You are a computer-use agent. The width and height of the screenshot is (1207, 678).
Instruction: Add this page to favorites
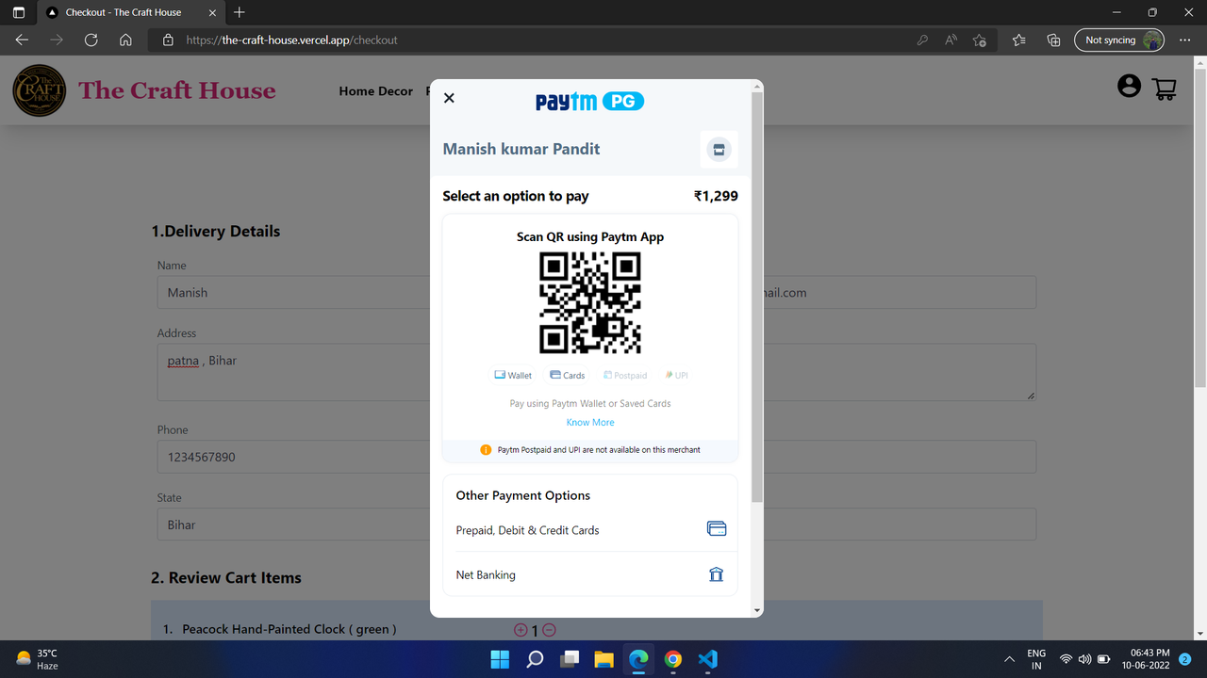pos(980,40)
